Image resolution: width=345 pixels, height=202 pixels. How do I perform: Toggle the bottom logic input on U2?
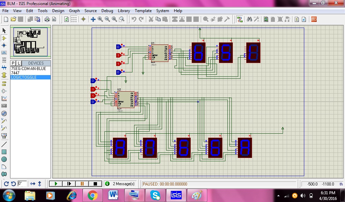[93, 102]
